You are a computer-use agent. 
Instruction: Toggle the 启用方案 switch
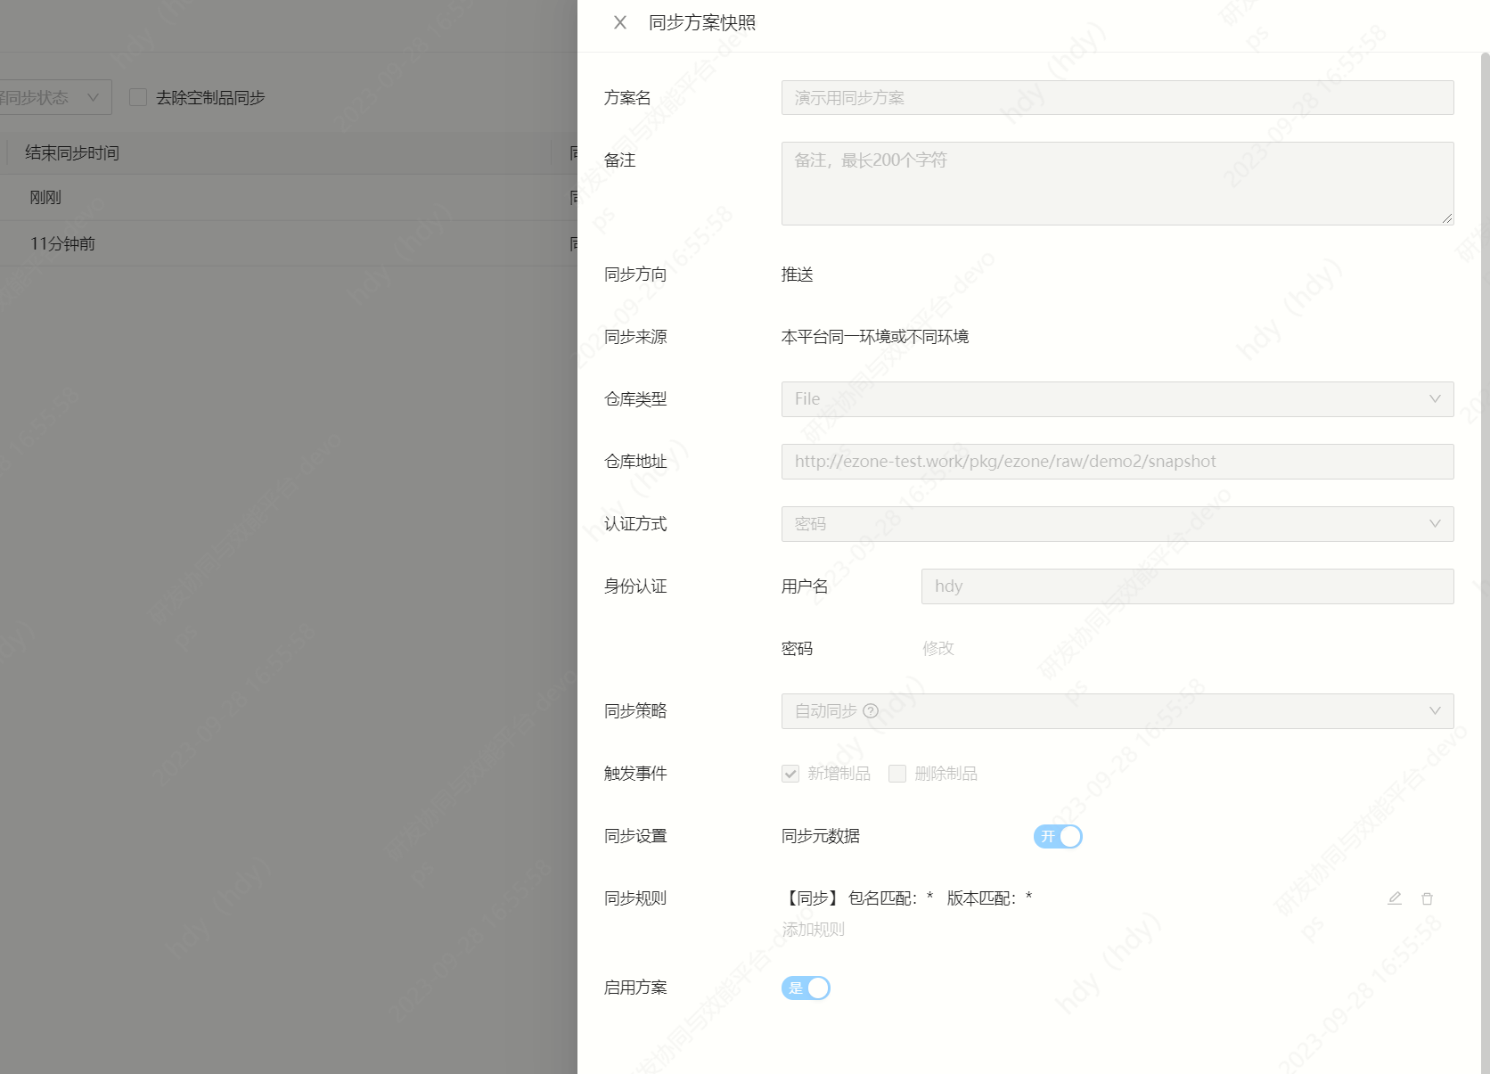(806, 988)
